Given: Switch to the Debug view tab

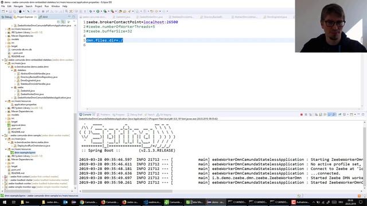Looking at the screenshot, I should 6,17.
